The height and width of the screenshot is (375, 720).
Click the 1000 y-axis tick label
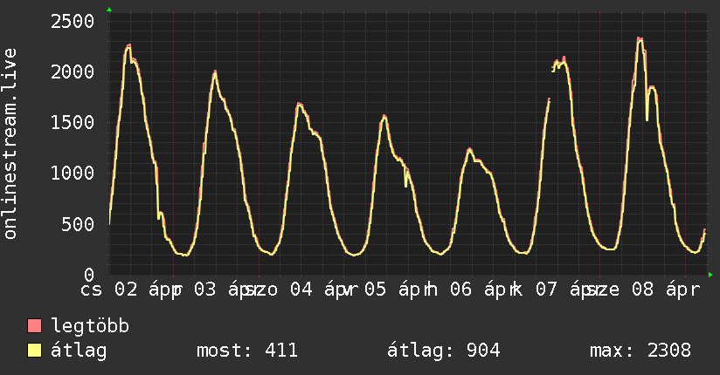(x=72, y=174)
